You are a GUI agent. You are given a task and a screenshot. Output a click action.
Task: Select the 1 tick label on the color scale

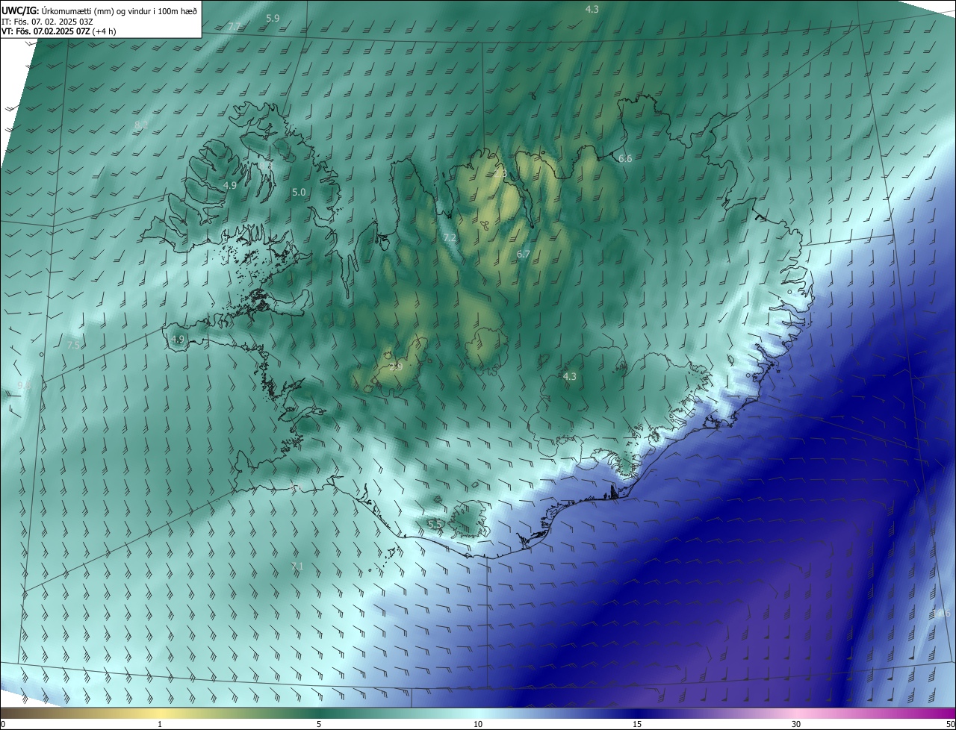click(160, 724)
